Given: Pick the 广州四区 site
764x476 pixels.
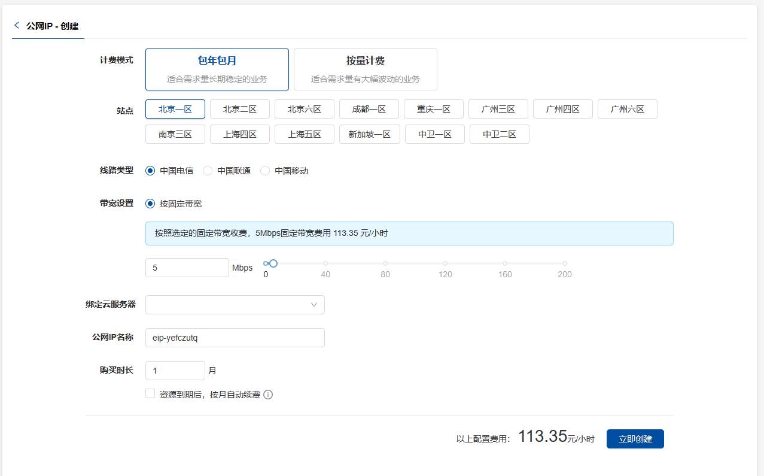Looking at the screenshot, I should [563, 109].
